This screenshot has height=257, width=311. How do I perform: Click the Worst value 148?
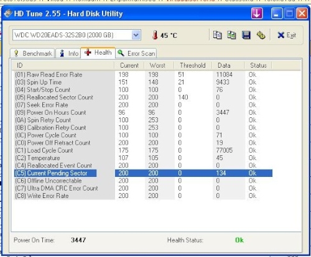(x=153, y=82)
